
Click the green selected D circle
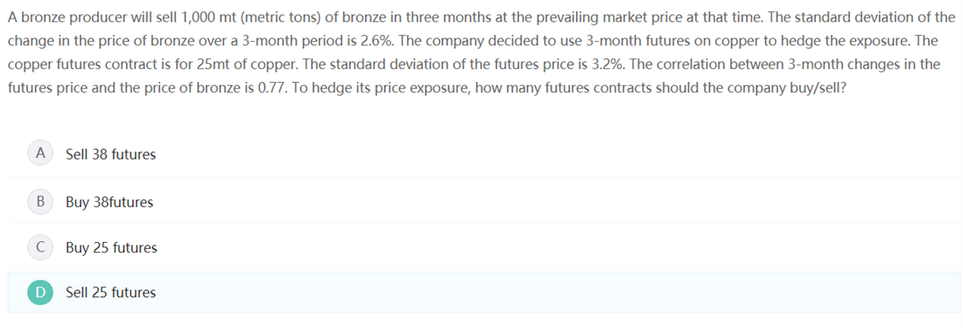(40, 293)
